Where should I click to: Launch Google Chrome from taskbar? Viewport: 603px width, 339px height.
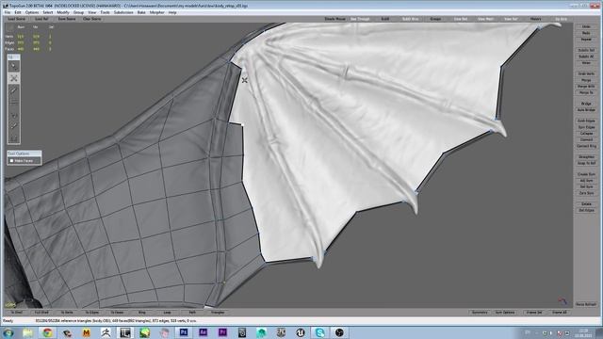point(47,332)
